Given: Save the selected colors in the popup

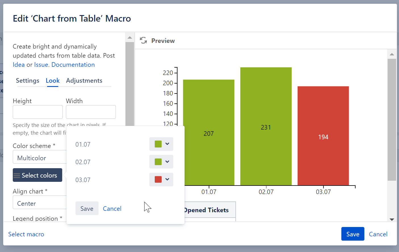Looking at the screenshot, I should pos(87,209).
